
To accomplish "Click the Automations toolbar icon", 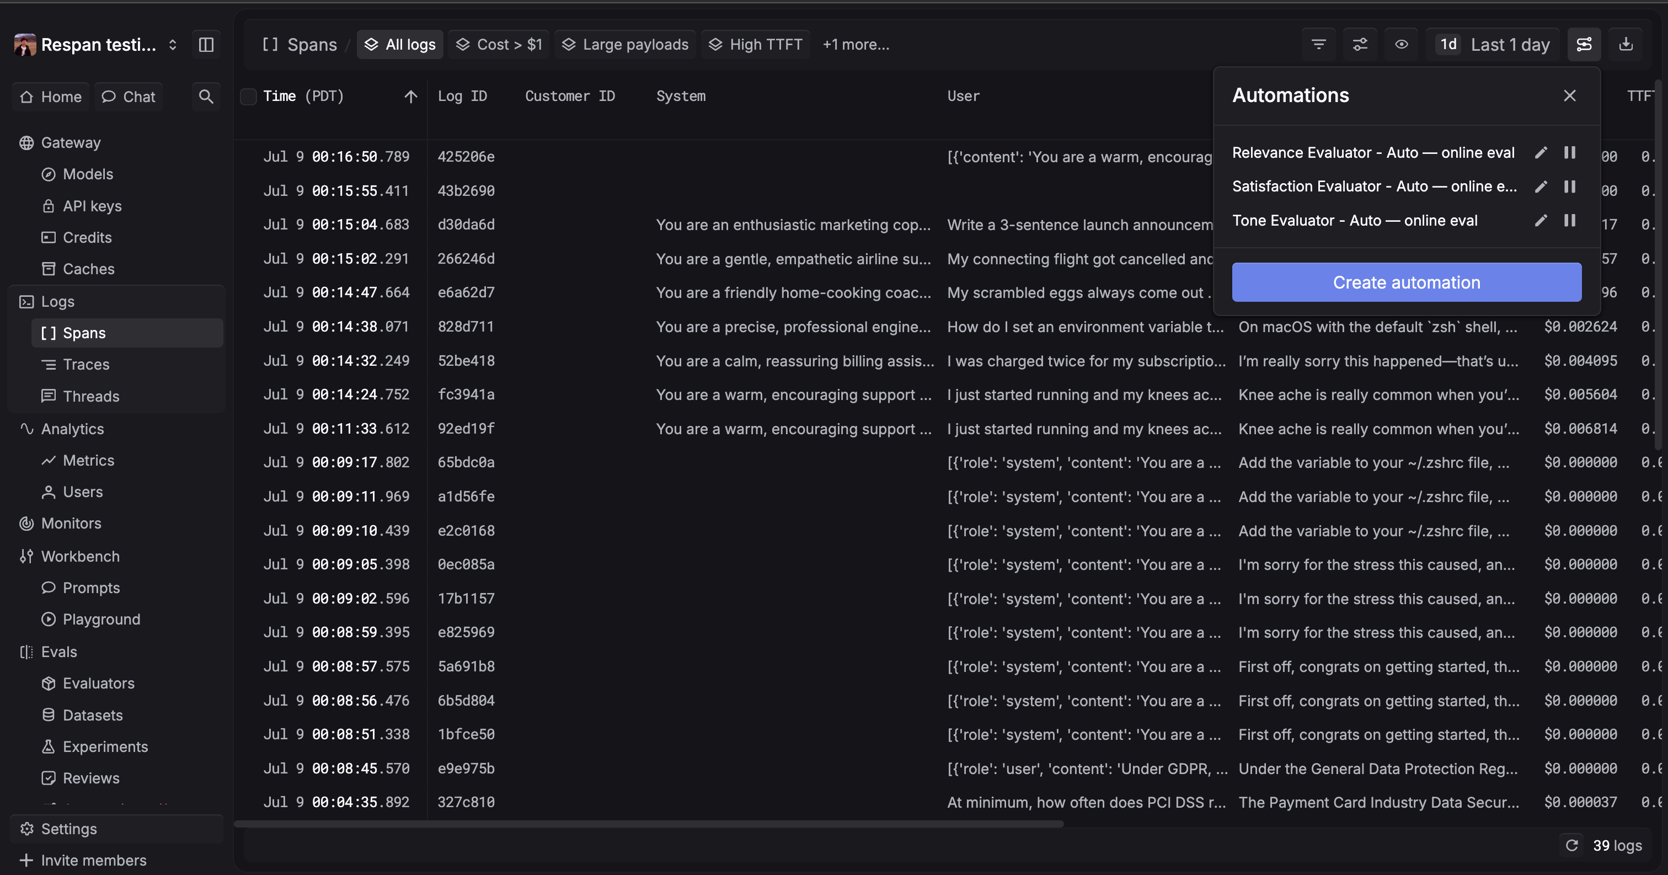I will (x=1584, y=45).
